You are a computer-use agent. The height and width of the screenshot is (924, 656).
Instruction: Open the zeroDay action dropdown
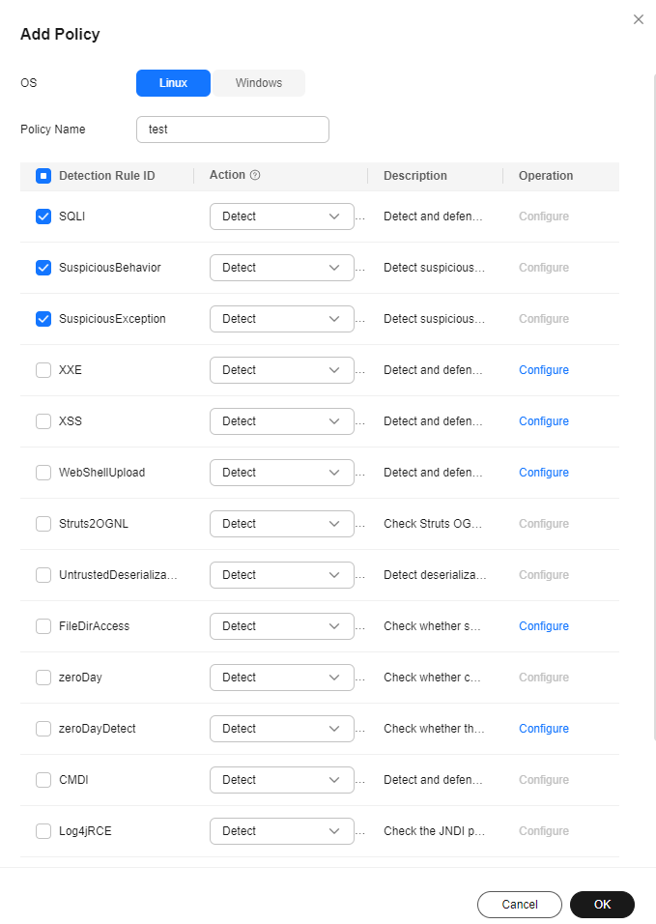point(282,678)
